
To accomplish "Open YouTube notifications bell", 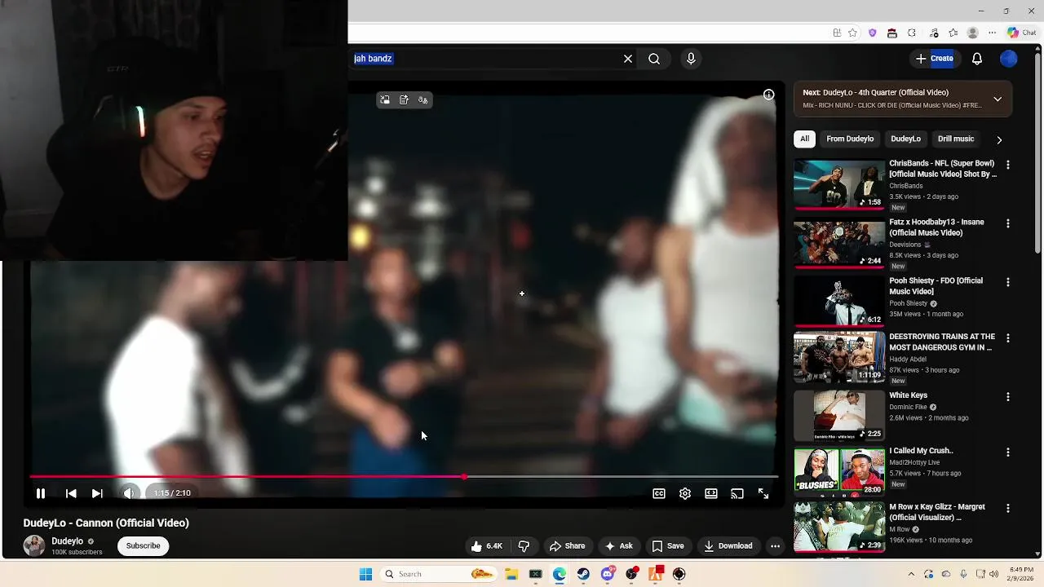I will point(977,59).
